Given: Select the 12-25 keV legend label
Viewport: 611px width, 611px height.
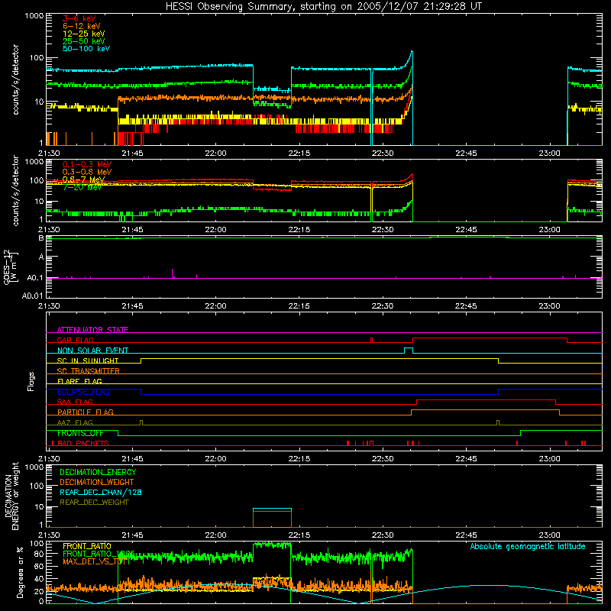Looking at the screenshot, I should (83, 34).
